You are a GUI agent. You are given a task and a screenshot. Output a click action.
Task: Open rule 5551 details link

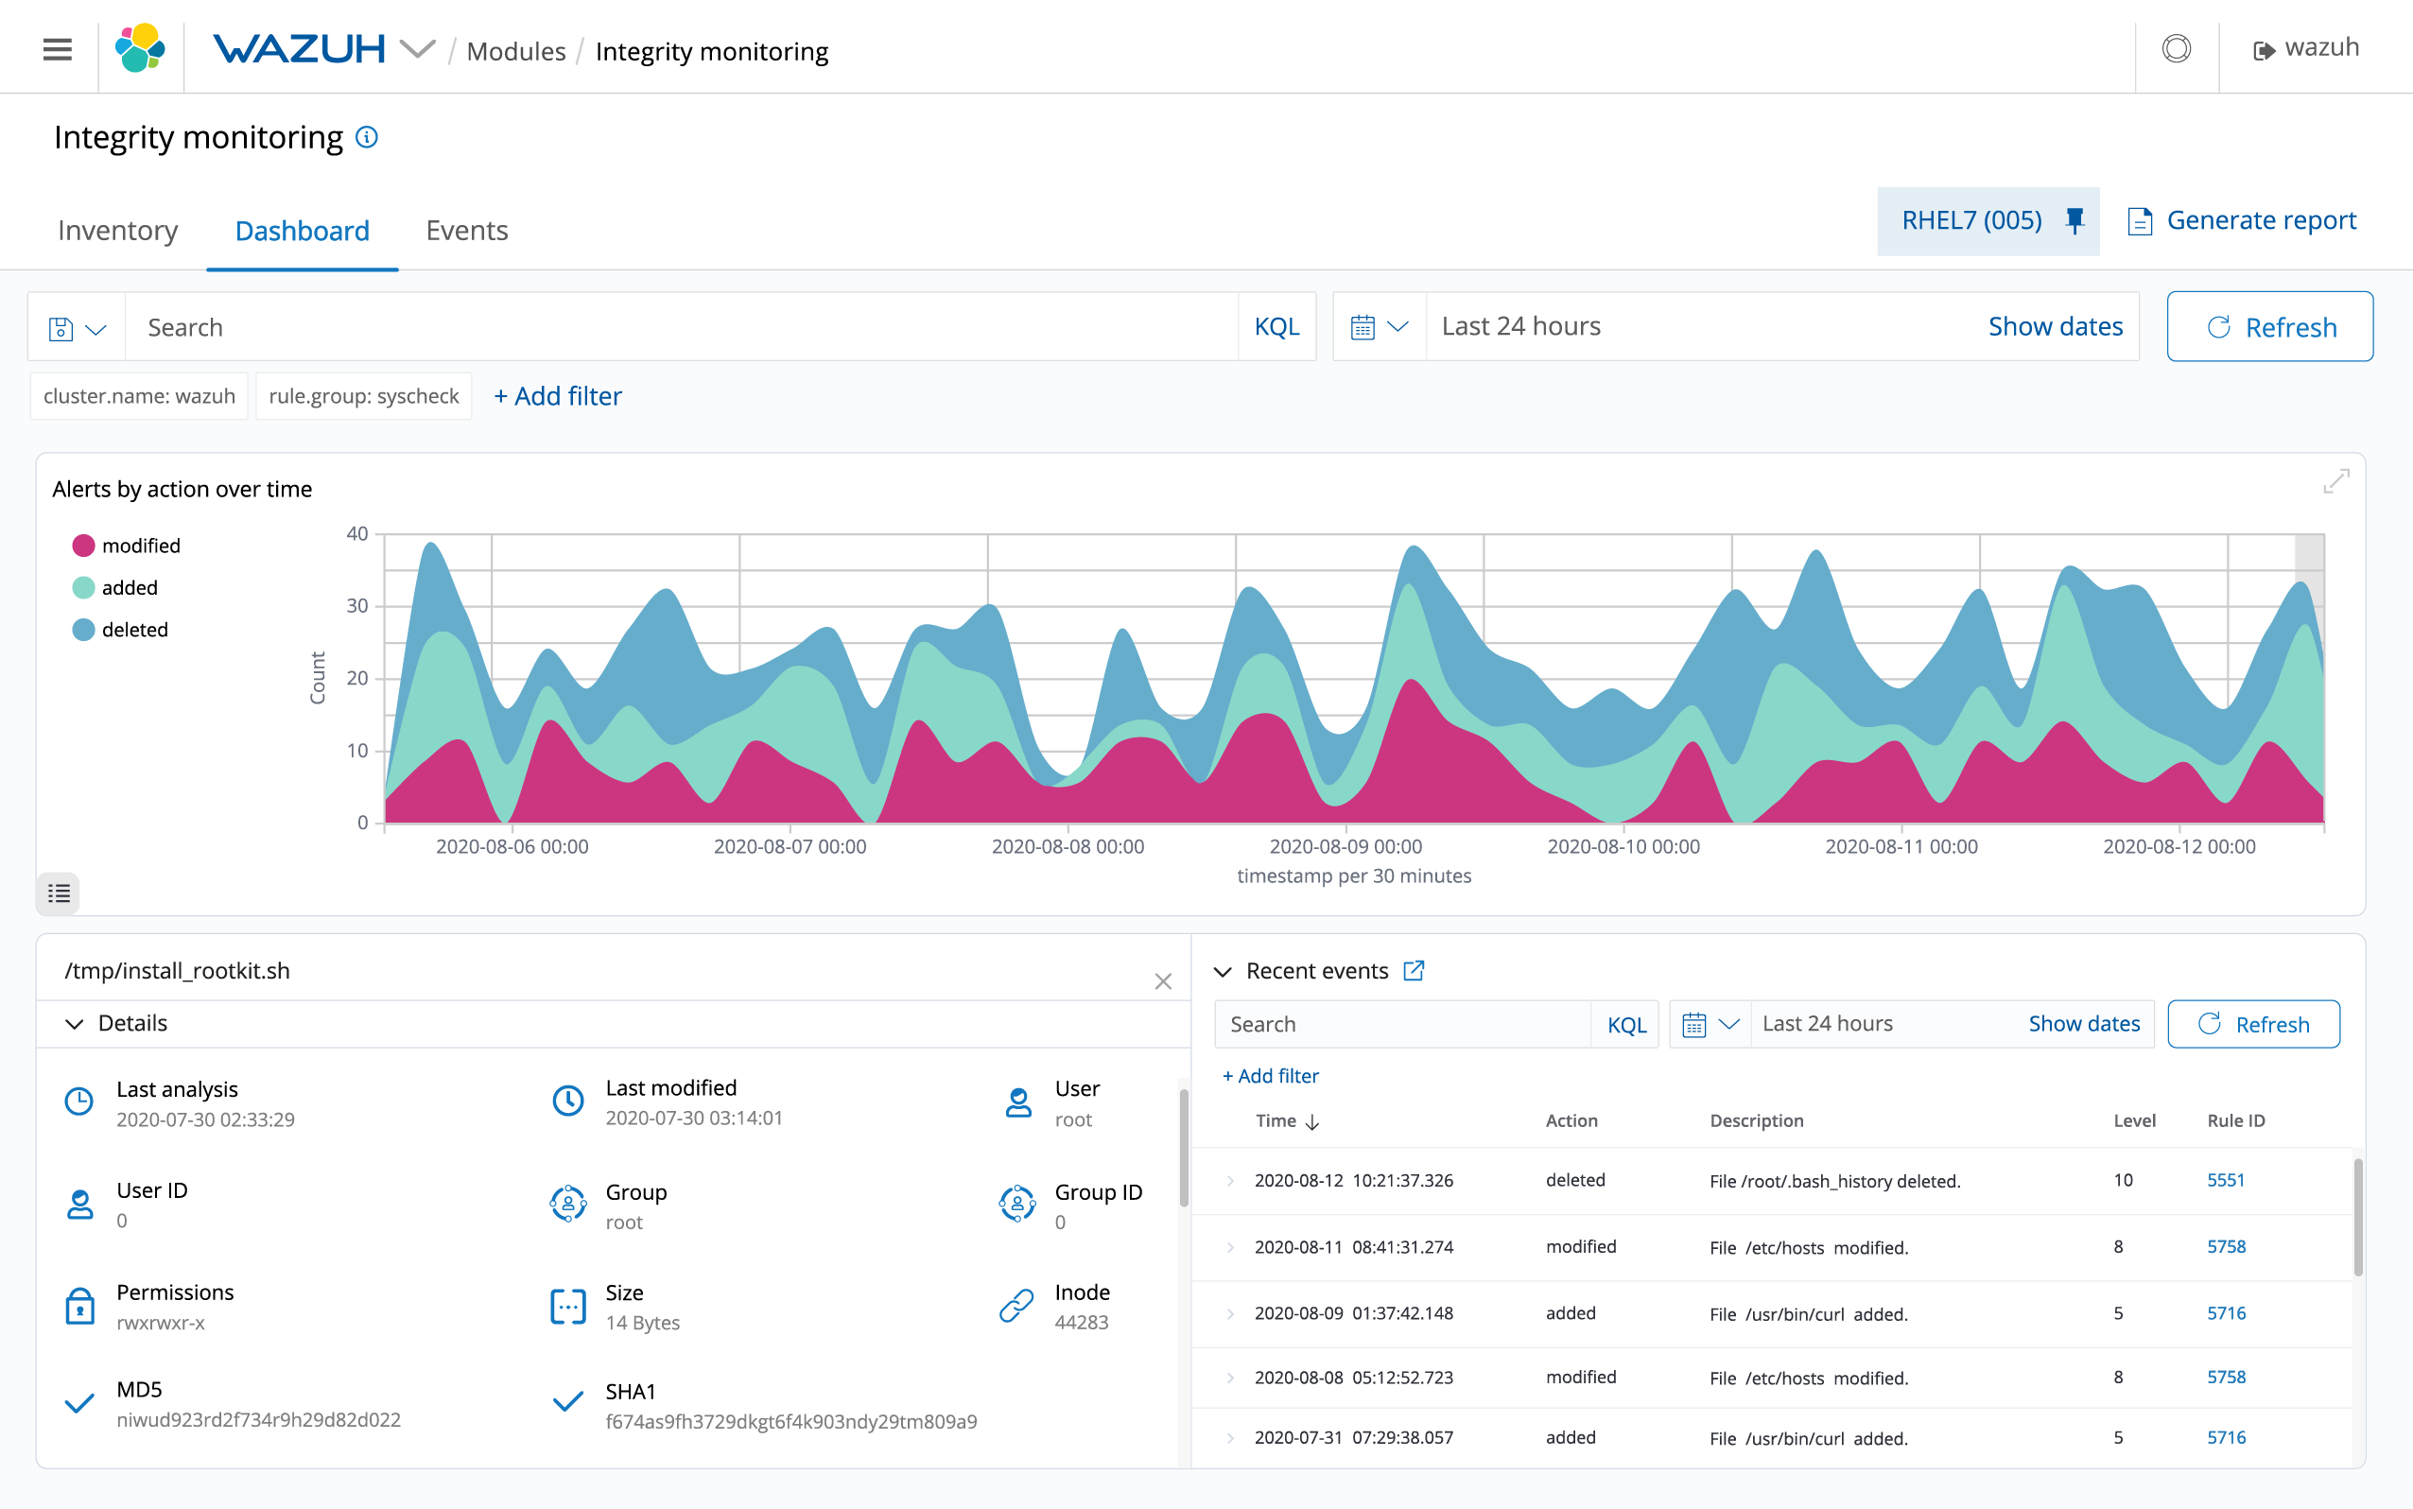click(x=2227, y=1181)
